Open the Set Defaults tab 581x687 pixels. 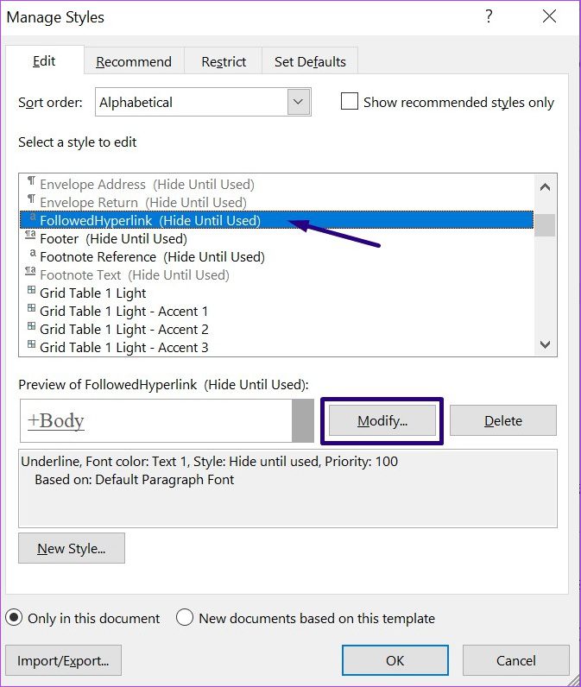tap(310, 61)
